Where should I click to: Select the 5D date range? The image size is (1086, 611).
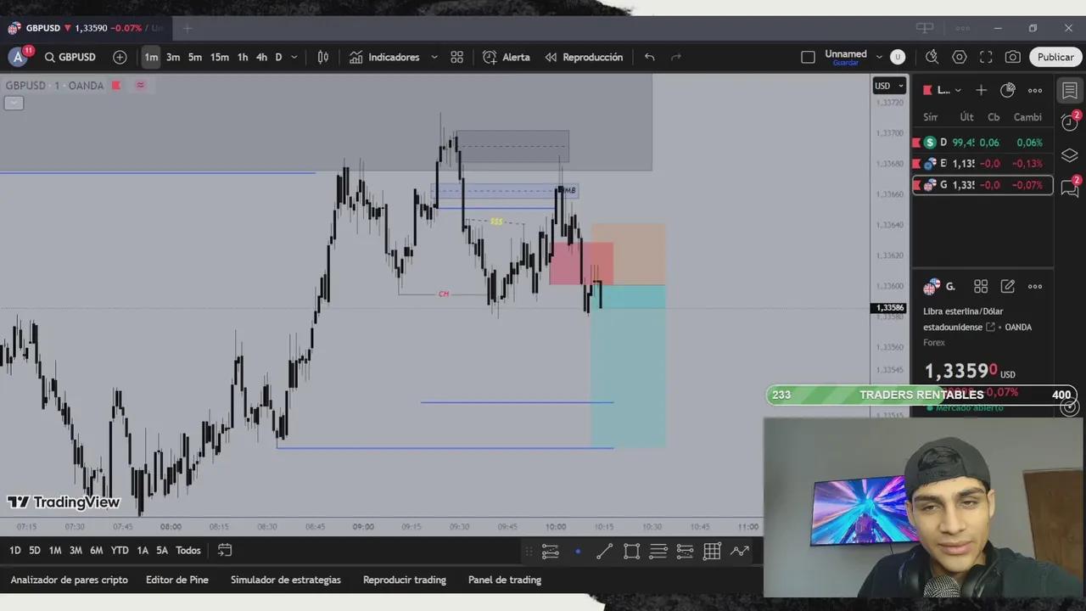pyautogui.click(x=35, y=551)
